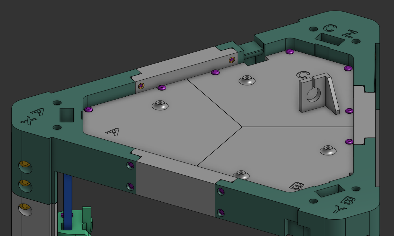394x236 pixels.
Task: Pick countersunk screw above engraved plate B
Action: coord(328,150)
